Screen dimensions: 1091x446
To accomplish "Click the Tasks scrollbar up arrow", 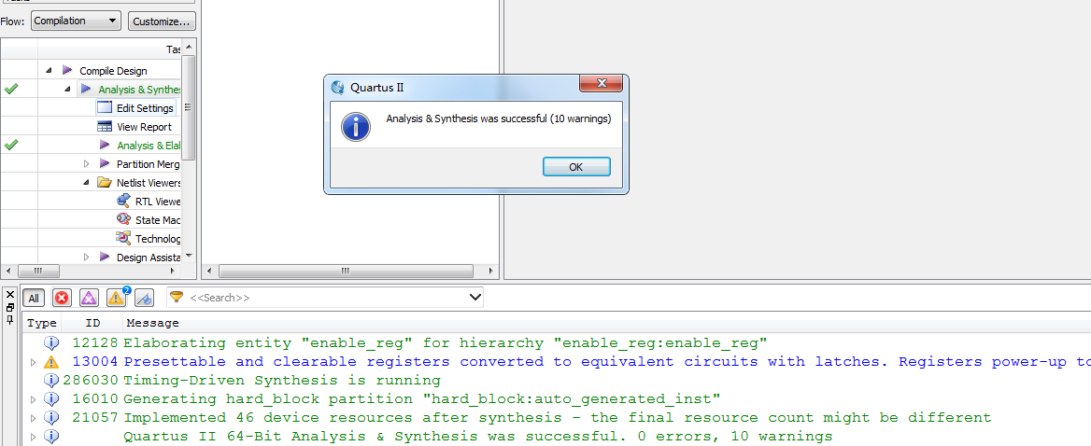I will [188, 46].
